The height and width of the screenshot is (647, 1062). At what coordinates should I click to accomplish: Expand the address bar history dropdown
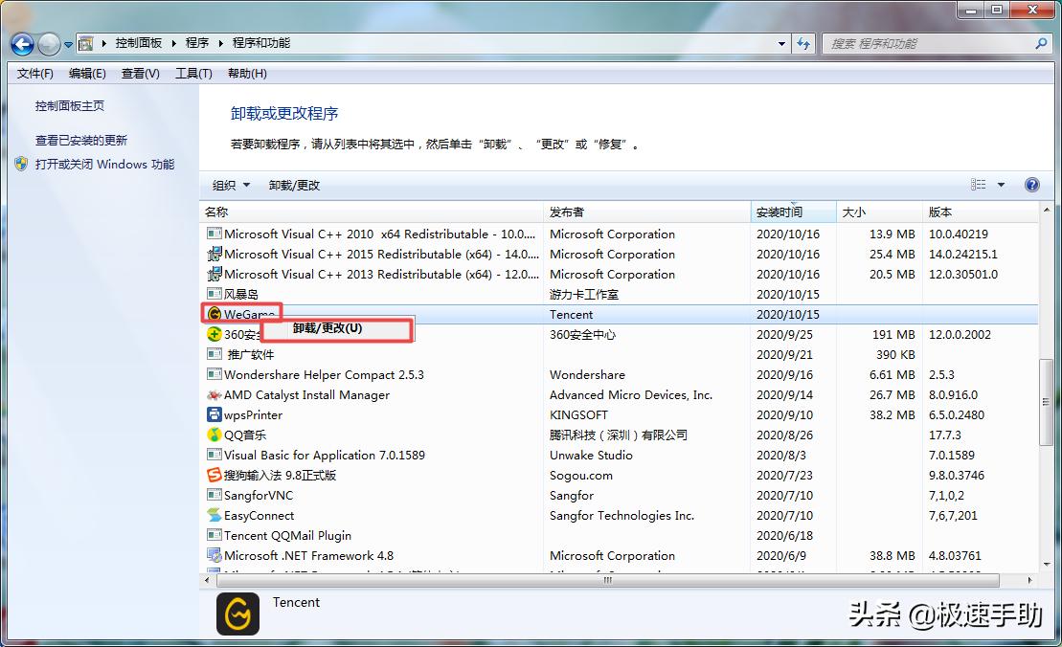click(780, 43)
